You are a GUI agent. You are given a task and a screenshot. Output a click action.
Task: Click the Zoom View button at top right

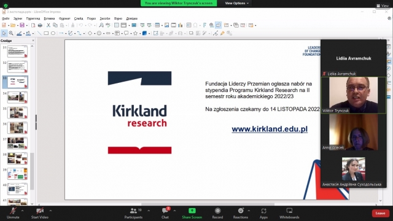pyautogui.click(x=383, y=6)
